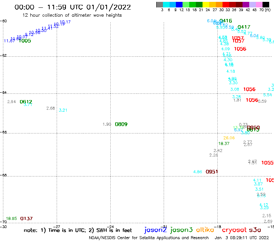Click the purple swatch in the legend
The height and width of the screenshot is (241, 274).
(x=246, y=4)
